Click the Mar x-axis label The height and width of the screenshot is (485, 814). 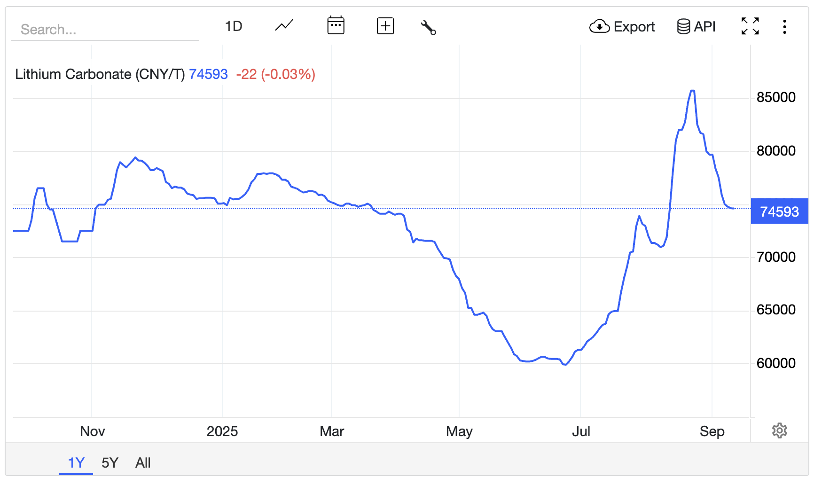tap(332, 431)
